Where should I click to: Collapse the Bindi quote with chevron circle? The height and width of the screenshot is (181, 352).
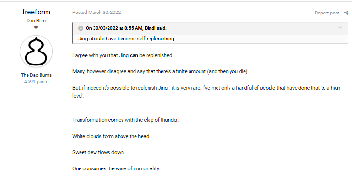(81, 28)
